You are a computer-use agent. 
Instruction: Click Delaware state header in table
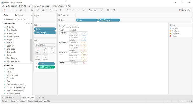click(x=63, y=53)
